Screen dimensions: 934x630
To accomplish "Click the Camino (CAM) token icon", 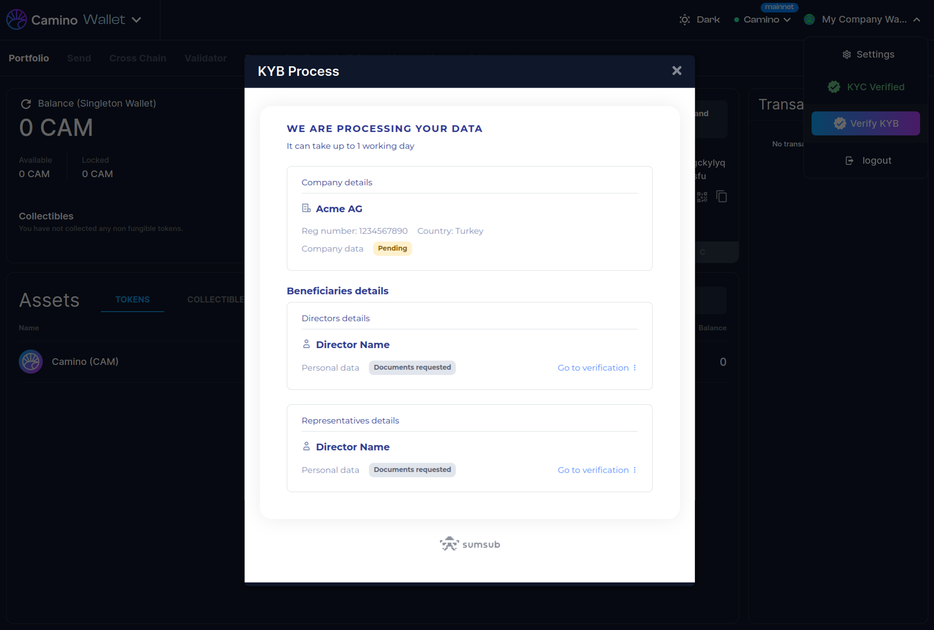I will [x=31, y=362].
